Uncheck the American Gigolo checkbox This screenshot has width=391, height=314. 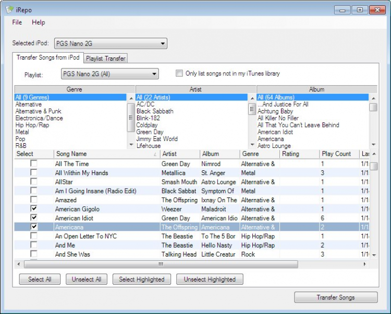34,208
